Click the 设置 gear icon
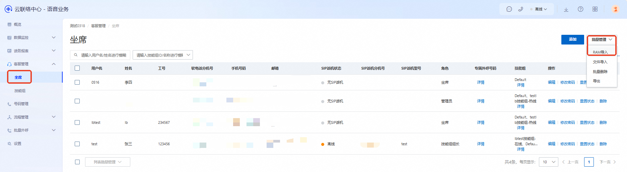Screen dimensions: 627x172 [x=9, y=144]
